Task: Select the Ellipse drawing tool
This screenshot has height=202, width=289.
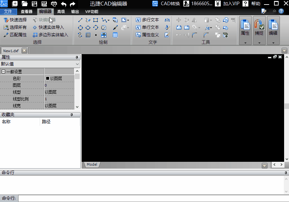Action: point(88,28)
